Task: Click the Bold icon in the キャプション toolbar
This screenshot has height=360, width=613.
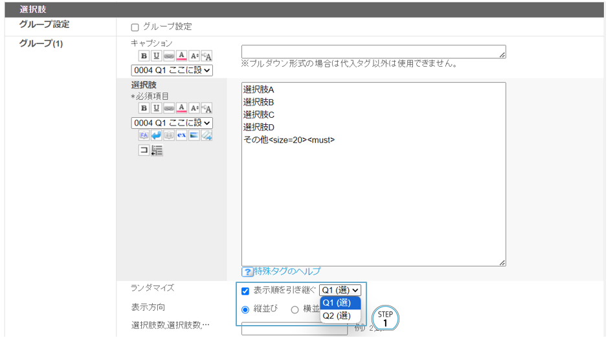Action: [144, 56]
